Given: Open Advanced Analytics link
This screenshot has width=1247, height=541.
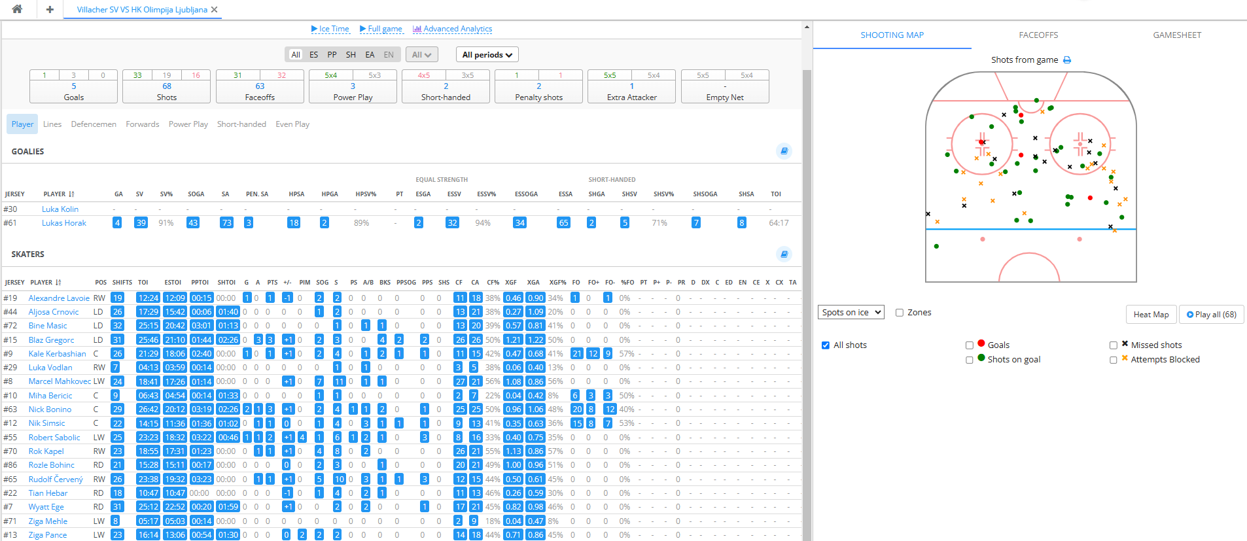Looking at the screenshot, I should coord(453,29).
